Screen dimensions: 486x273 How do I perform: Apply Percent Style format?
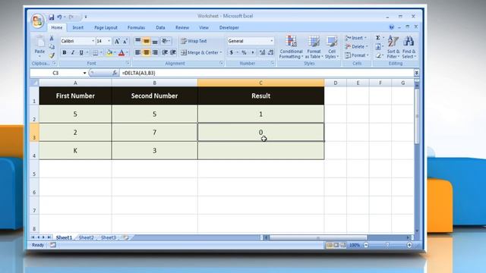pyautogui.click(x=244, y=52)
